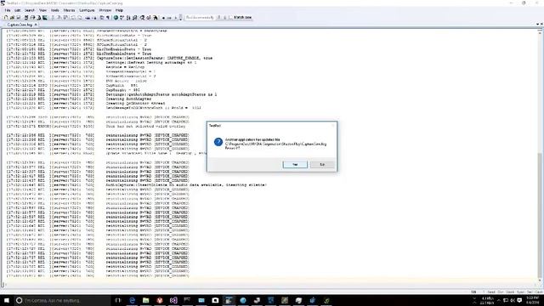Screen dimensions: 544x306
Task: Click the Cortana 'Ask me anything' search box
Action: [62, 300]
